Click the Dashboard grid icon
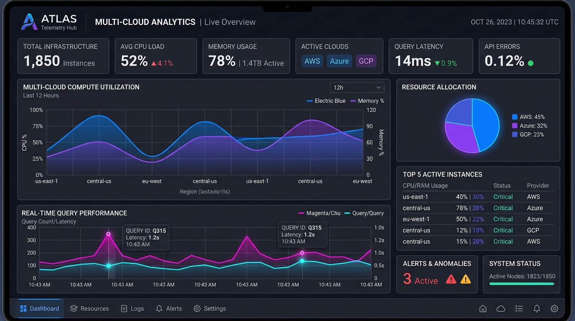 click(23, 308)
